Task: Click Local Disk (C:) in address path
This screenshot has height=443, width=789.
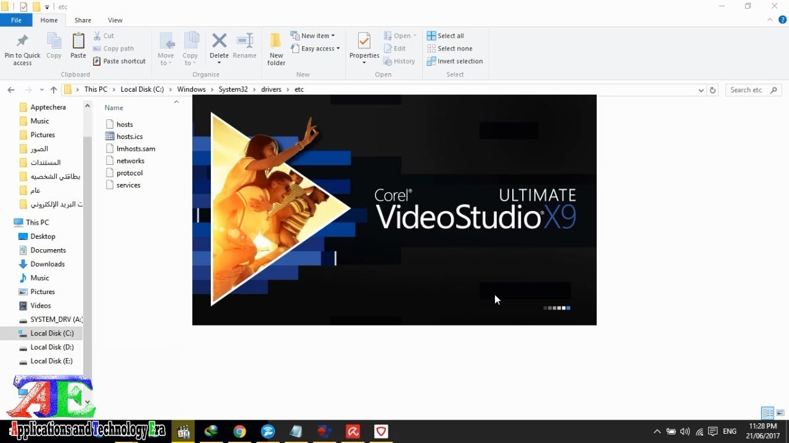Action: 142,90
